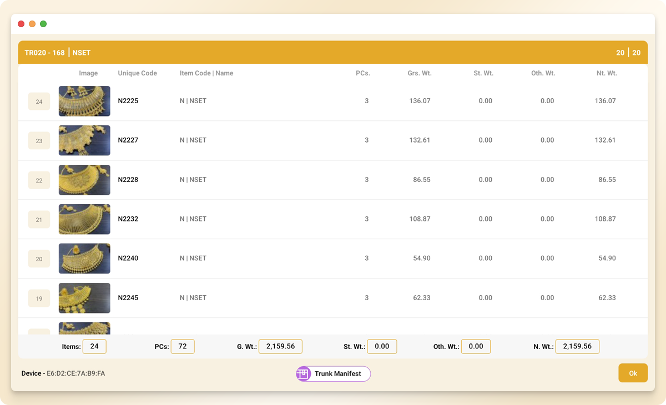Click the St. Wt. total field
666x405 pixels.
point(382,347)
